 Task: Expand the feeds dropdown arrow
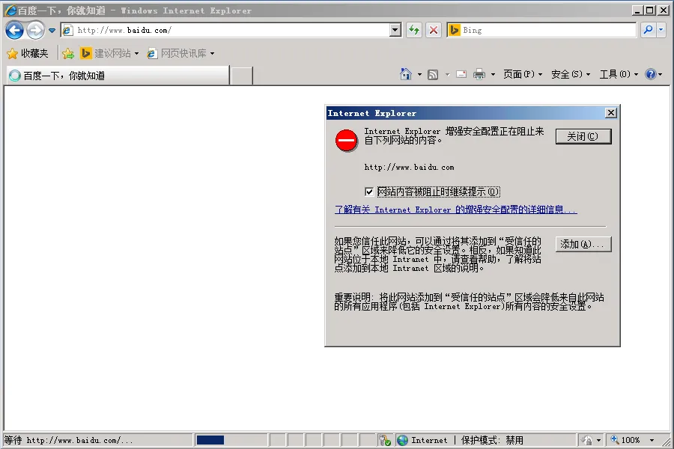click(x=447, y=75)
